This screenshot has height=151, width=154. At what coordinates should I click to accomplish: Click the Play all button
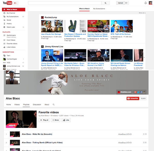click(x=44, y=120)
